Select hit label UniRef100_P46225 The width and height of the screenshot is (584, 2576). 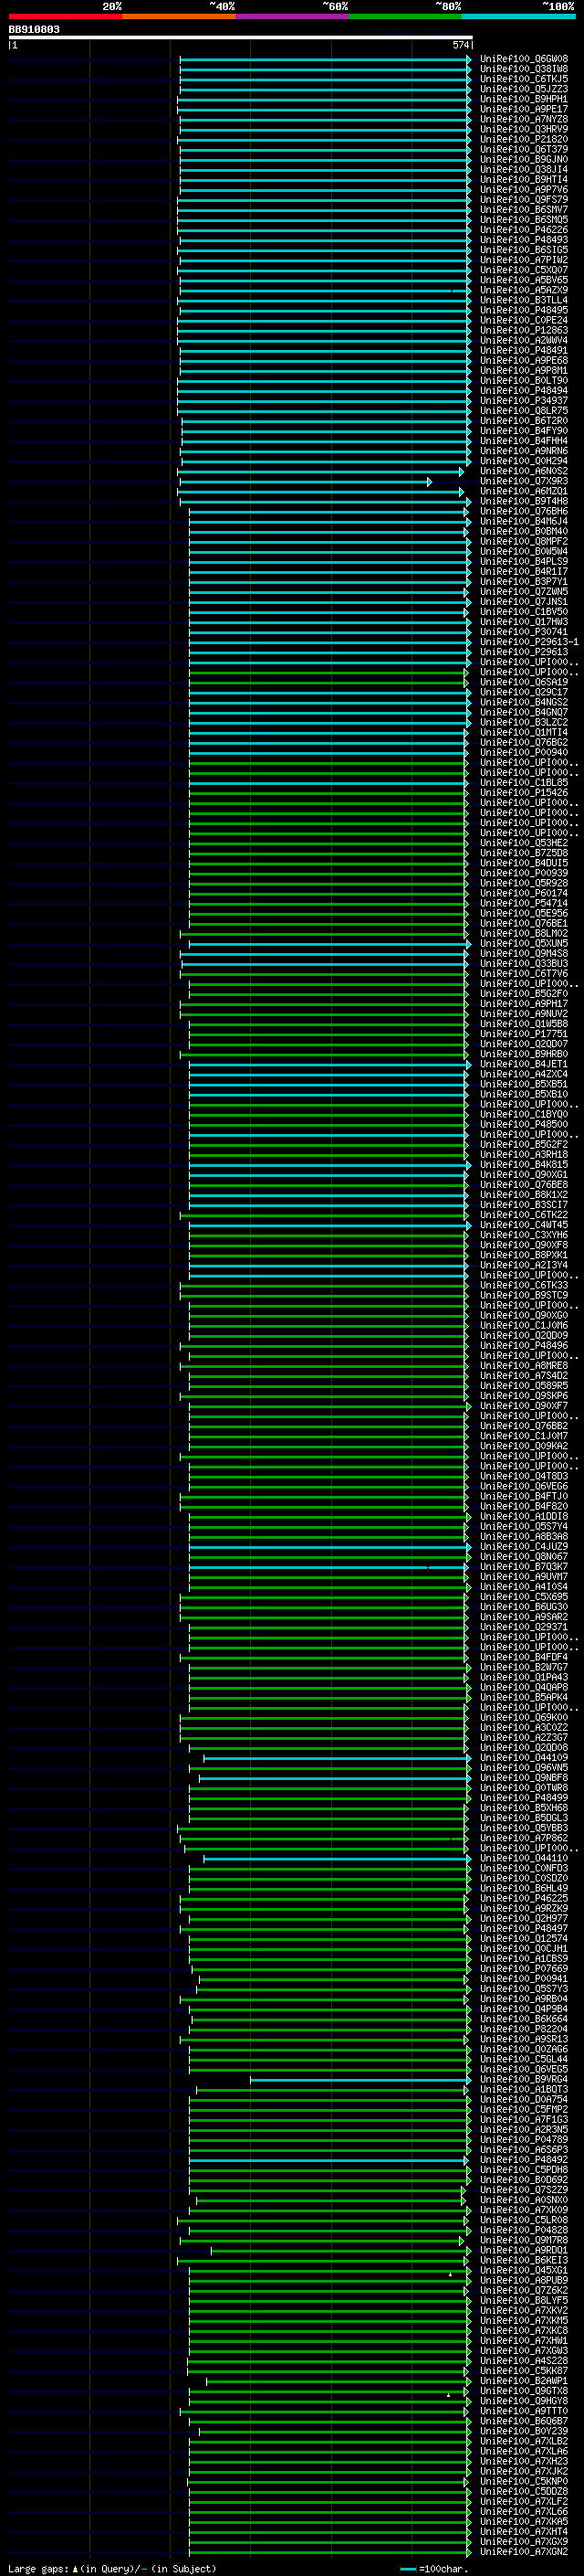tap(524, 1899)
